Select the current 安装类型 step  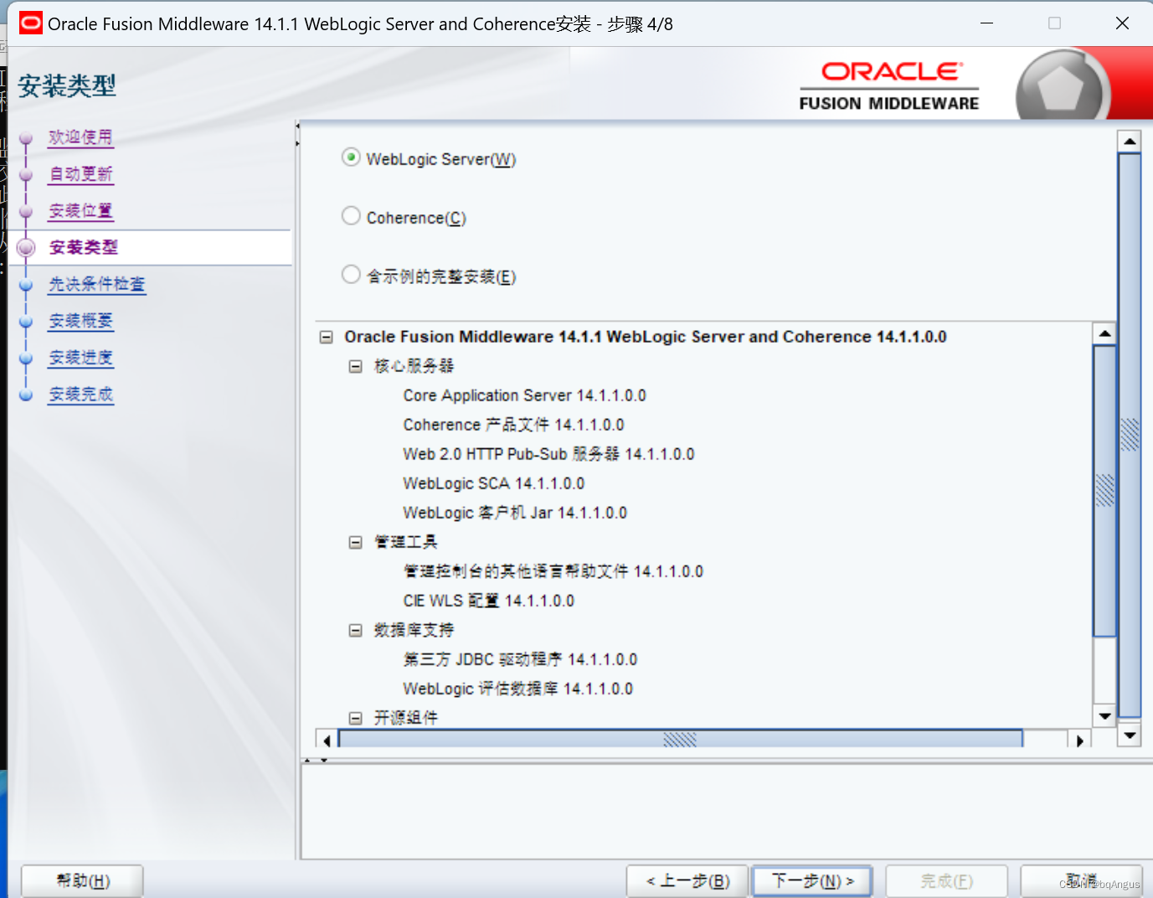pyautogui.click(x=84, y=247)
